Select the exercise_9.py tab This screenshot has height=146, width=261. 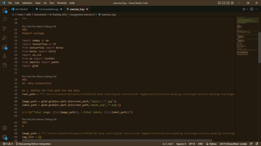coord(77,9)
